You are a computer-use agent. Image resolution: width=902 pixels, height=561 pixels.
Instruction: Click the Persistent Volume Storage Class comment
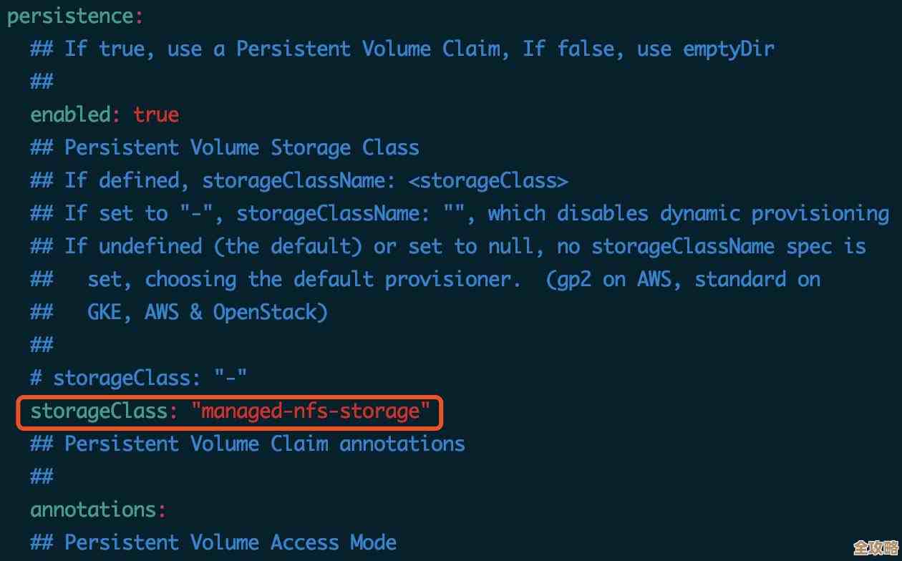241,147
